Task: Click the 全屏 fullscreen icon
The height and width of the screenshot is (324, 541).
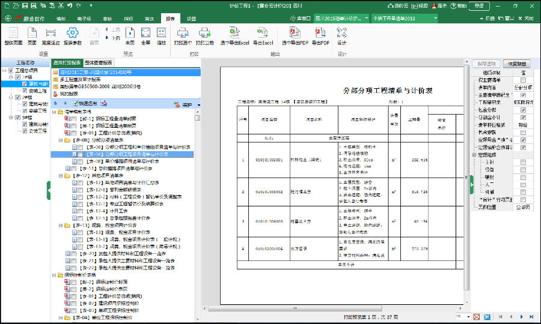Action: point(145,33)
